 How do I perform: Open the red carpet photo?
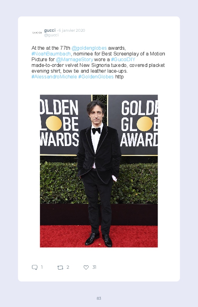point(99,171)
